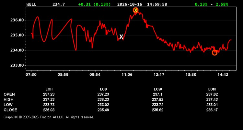
Task: Click the last price 234.7
Action: [59, 4]
